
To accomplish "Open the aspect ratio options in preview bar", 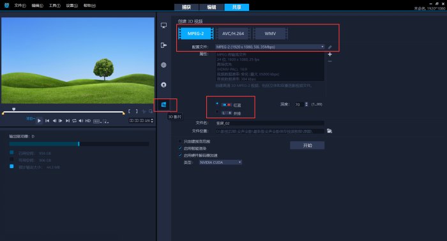I will pyautogui.click(x=97, y=121).
